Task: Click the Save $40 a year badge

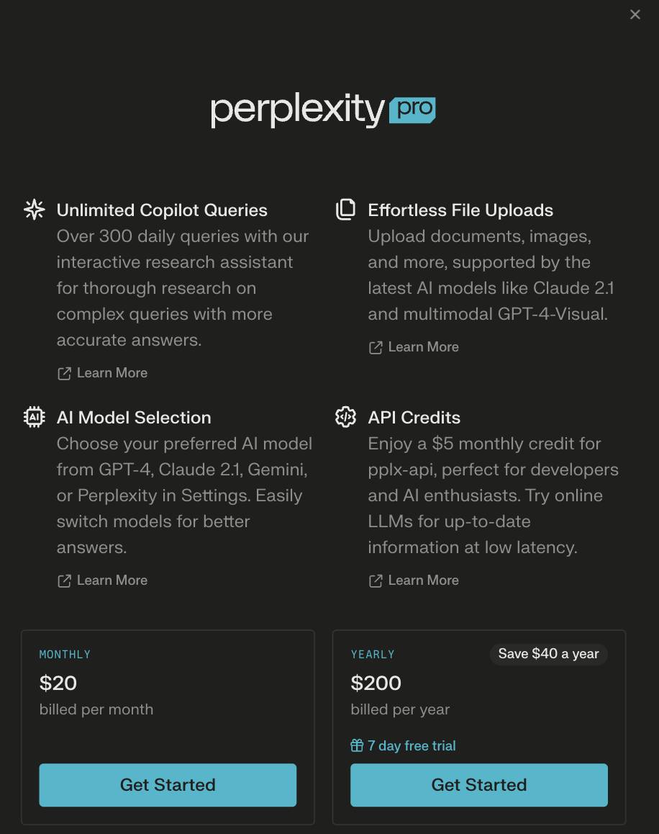Action: 548,654
